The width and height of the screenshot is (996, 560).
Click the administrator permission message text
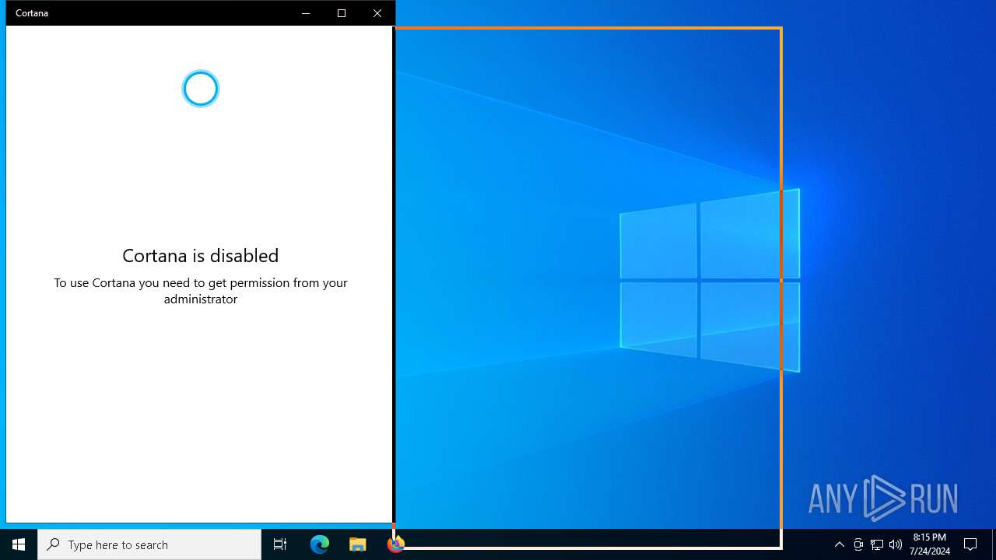[201, 291]
